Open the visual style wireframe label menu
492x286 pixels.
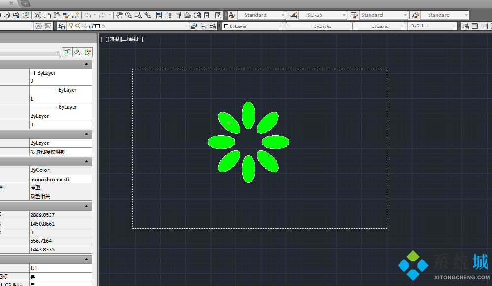[x=132, y=39]
